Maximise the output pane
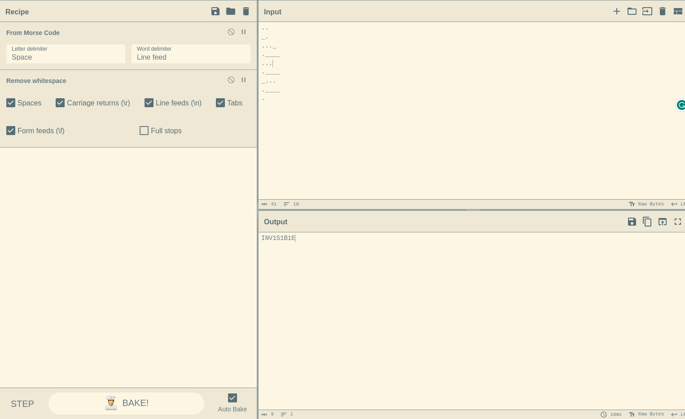Screen dimensions: 685x419 click(x=678, y=222)
